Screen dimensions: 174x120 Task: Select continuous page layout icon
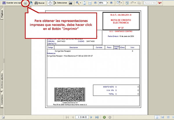[x=163, y=117]
